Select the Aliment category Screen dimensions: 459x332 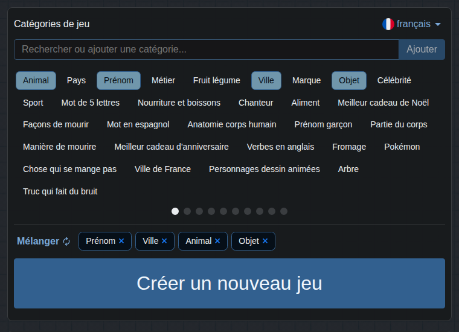coord(306,103)
